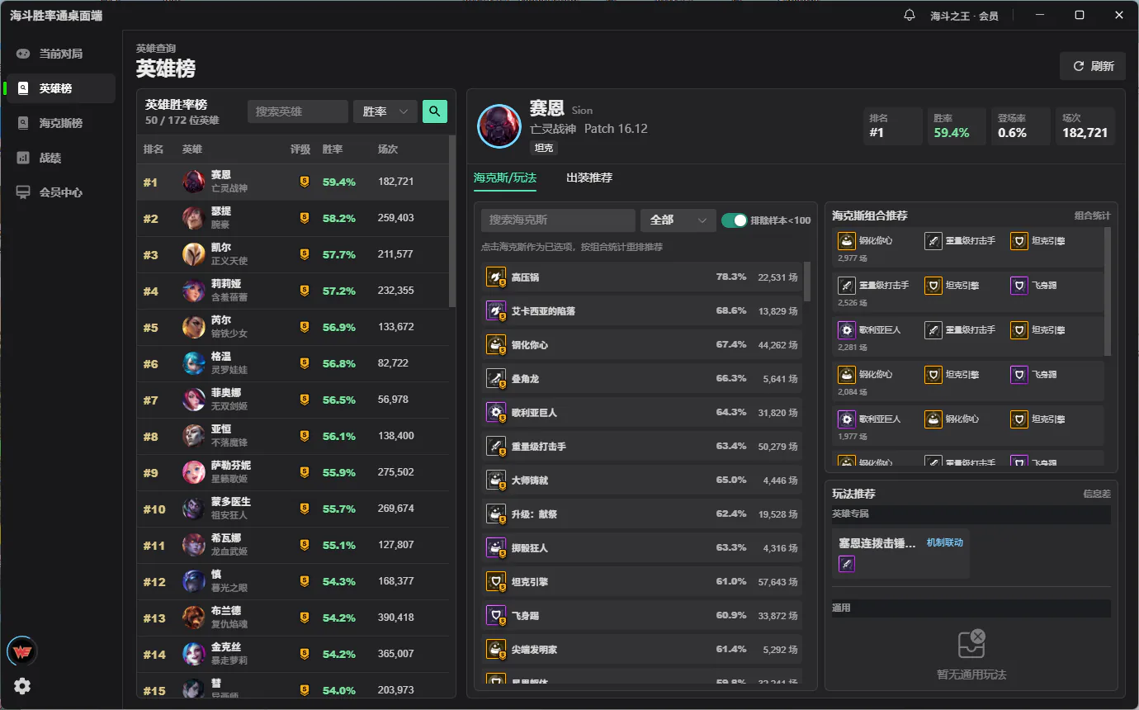Focus the 搜索海克斯 input field
The height and width of the screenshot is (710, 1139).
(558, 220)
